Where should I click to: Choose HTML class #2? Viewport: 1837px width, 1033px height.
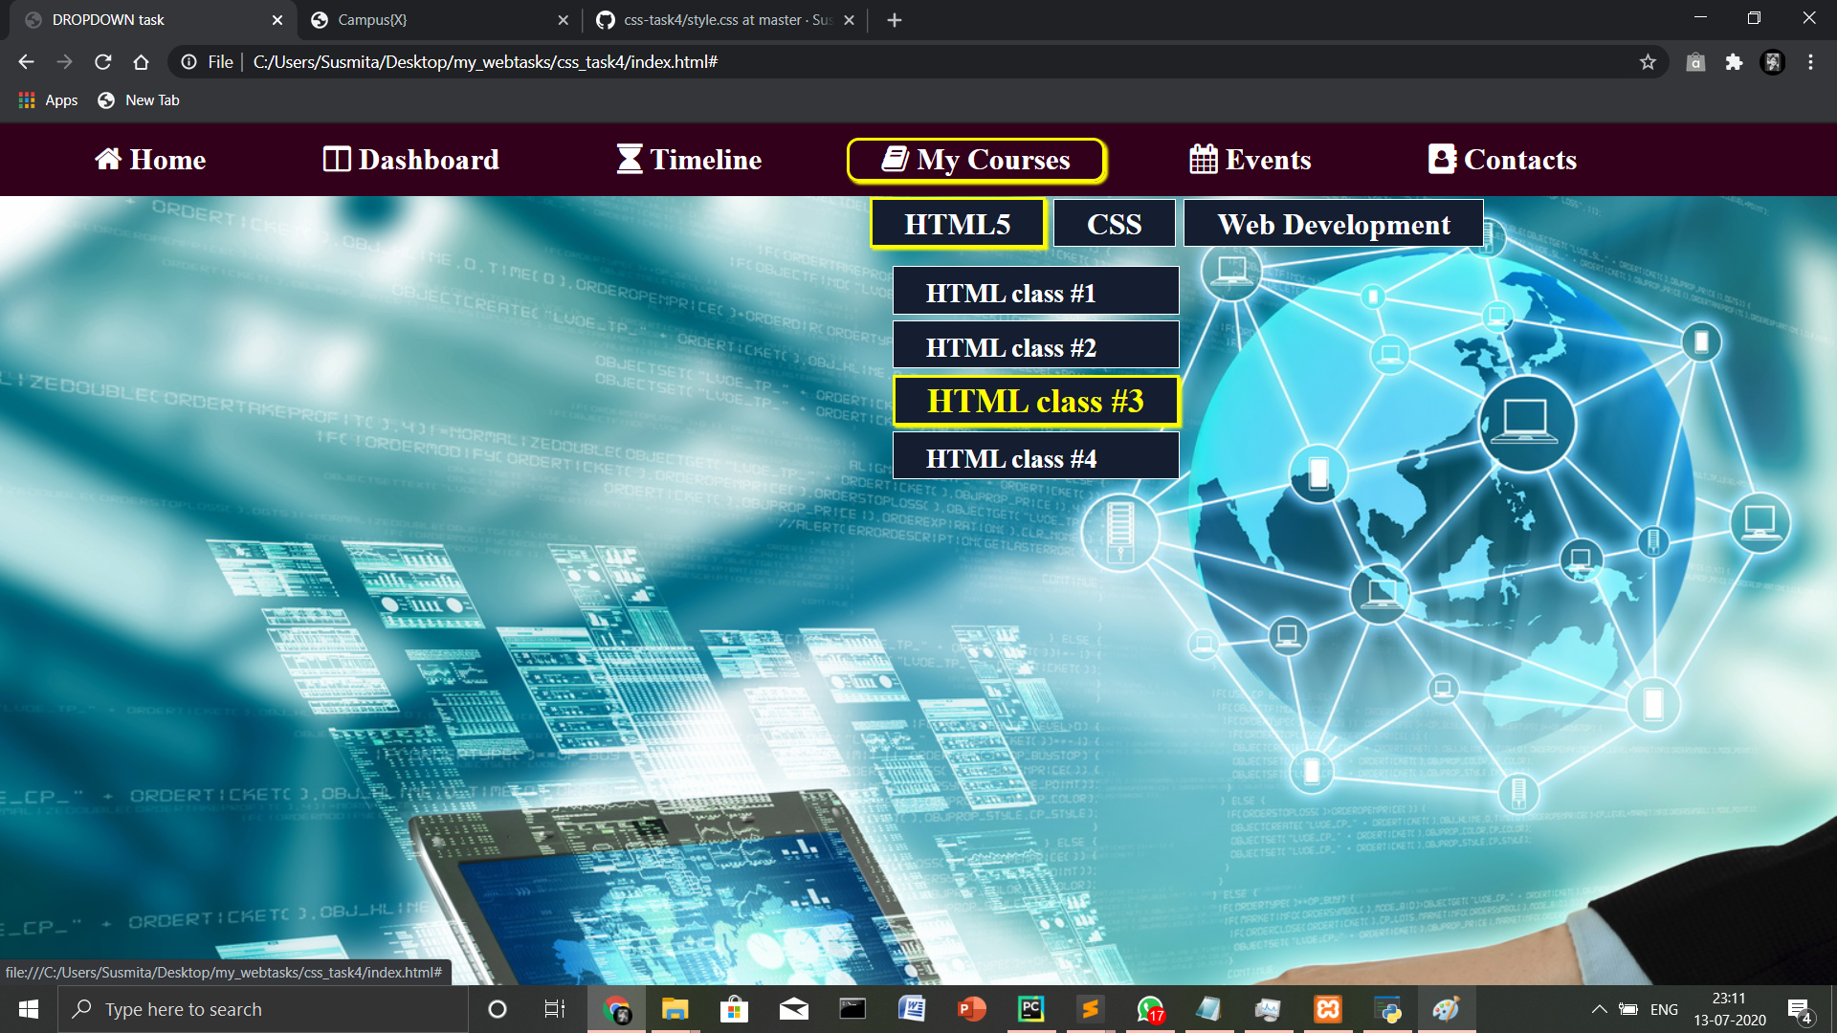pyautogui.click(x=1036, y=346)
